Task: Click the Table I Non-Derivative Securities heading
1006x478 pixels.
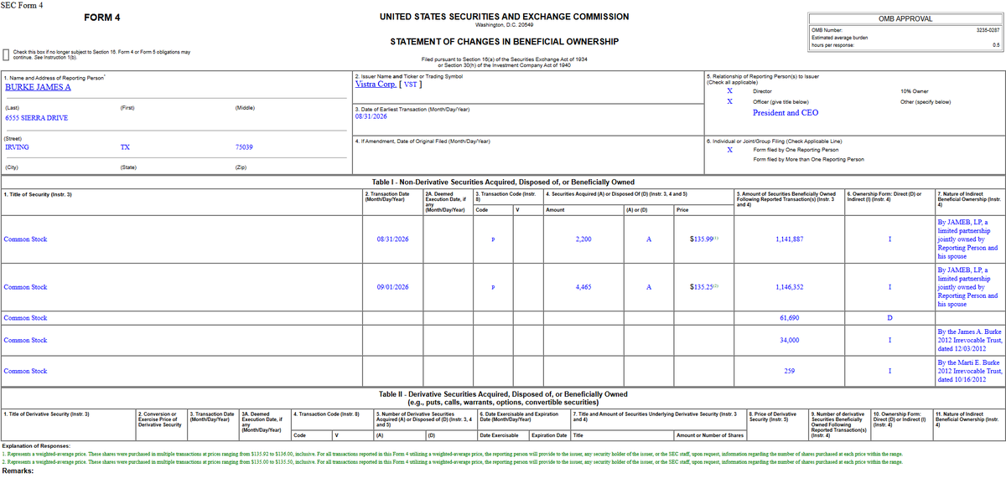Action: 503,182
